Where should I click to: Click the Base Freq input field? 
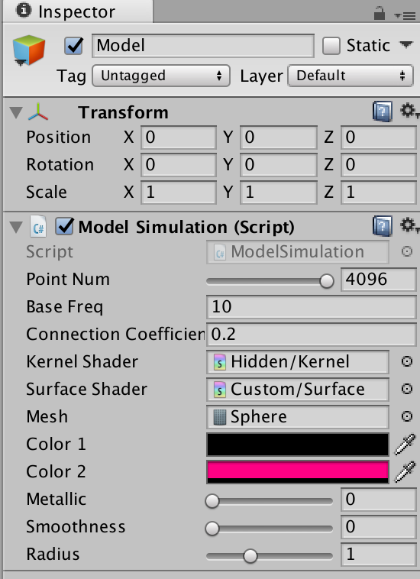(x=311, y=307)
